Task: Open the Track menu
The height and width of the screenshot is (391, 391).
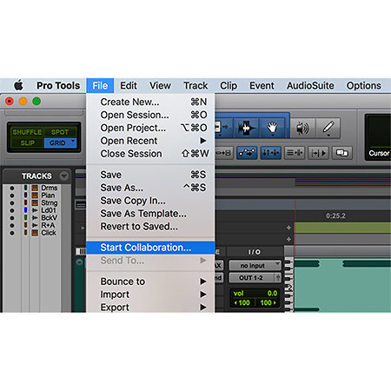Action: [x=195, y=85]
